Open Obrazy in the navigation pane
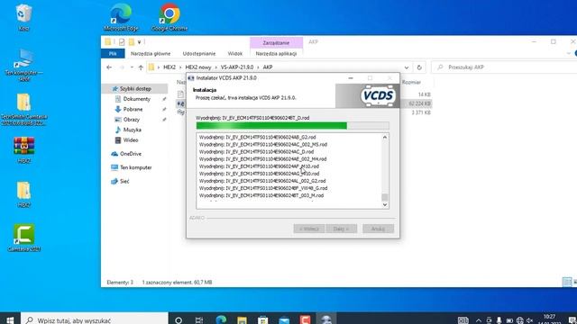The width and height of the screenshot is (577, 324). coord(132,120)
